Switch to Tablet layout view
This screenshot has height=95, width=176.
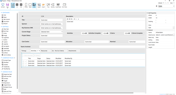[30, 5]
